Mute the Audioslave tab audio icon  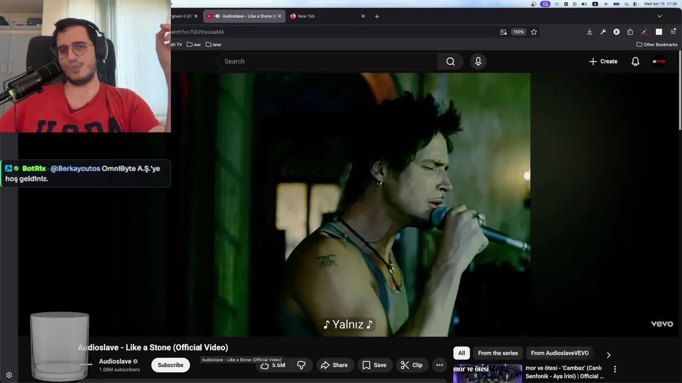[217, 16]
